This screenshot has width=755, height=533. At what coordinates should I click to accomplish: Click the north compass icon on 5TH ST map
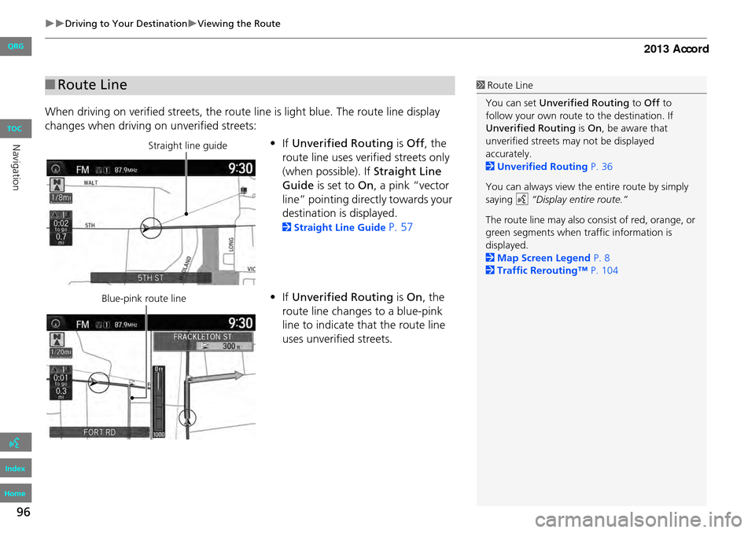[57, 186]
